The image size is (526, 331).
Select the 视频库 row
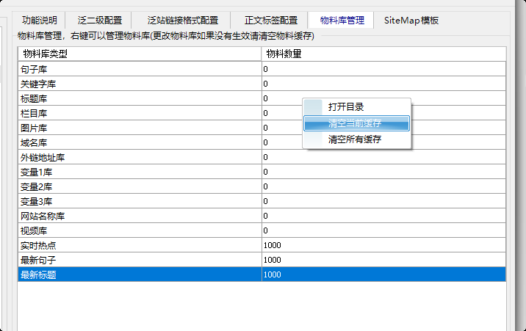coord(262,230)
